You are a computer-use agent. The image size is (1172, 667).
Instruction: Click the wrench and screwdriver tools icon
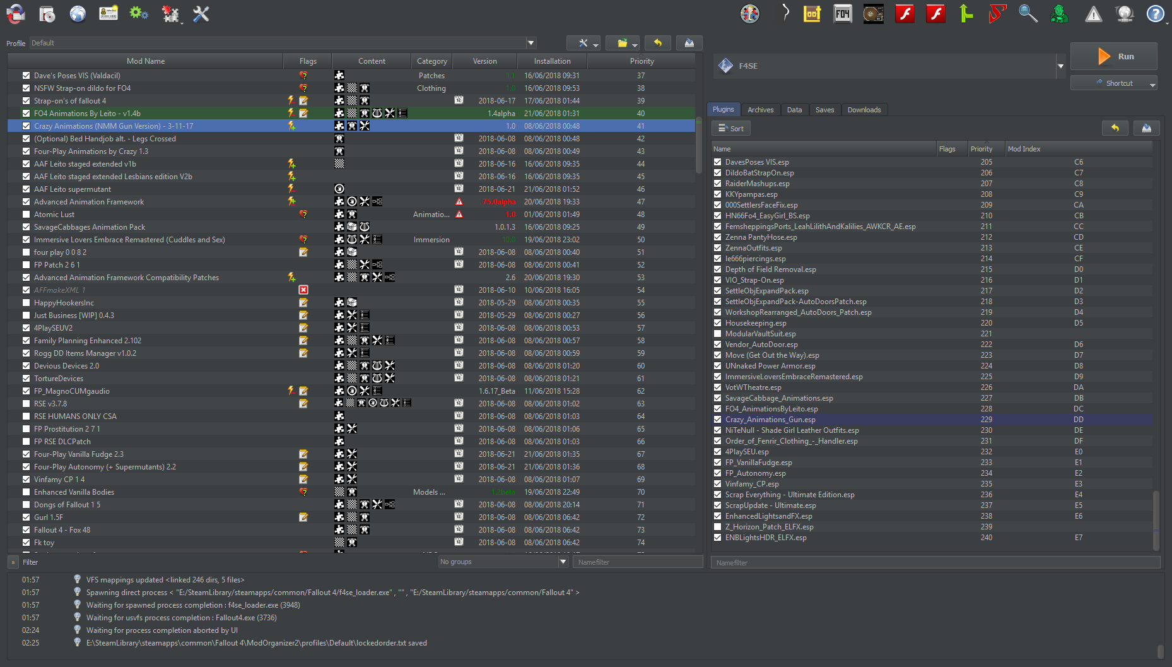[x=201, y=14]
